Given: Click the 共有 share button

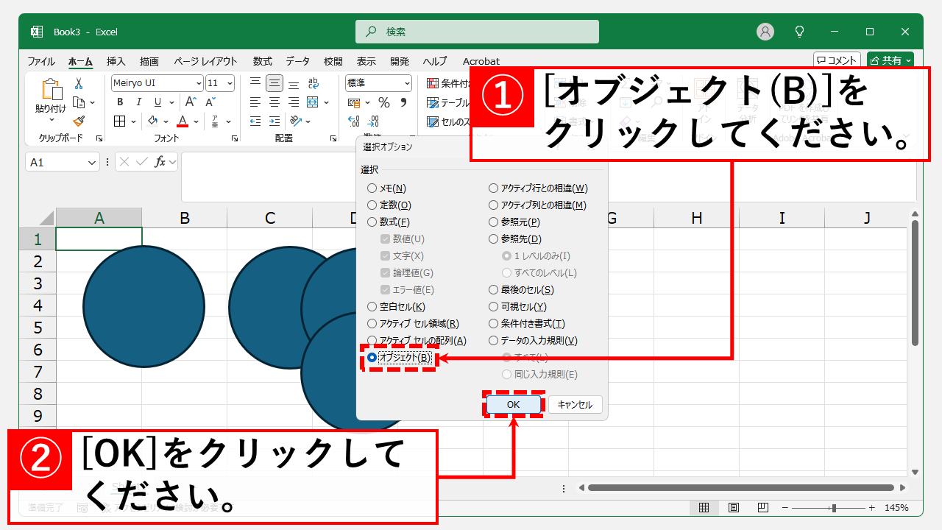Looking at the screenshot, I should 890,60.
